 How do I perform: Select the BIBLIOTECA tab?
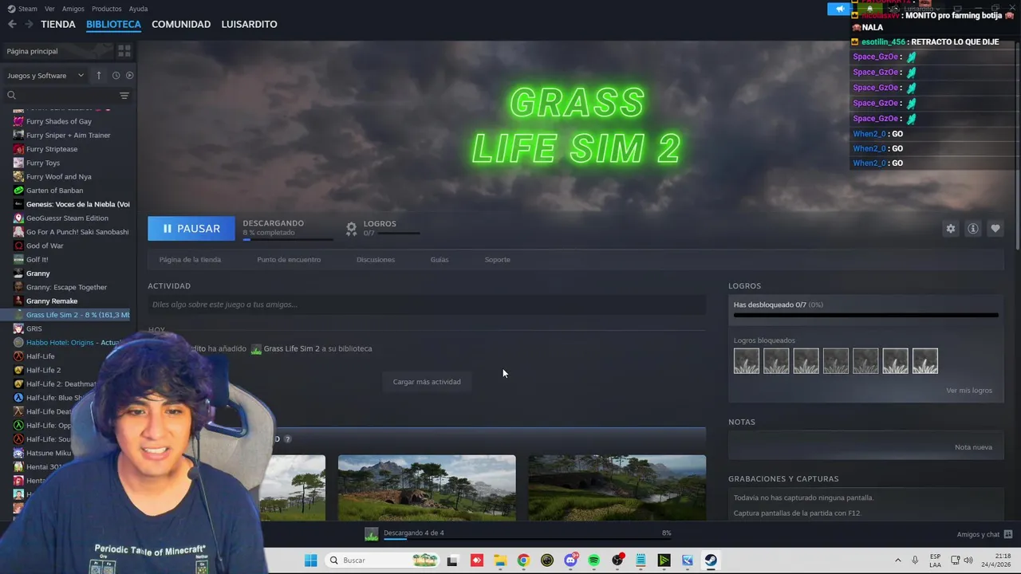113,24
